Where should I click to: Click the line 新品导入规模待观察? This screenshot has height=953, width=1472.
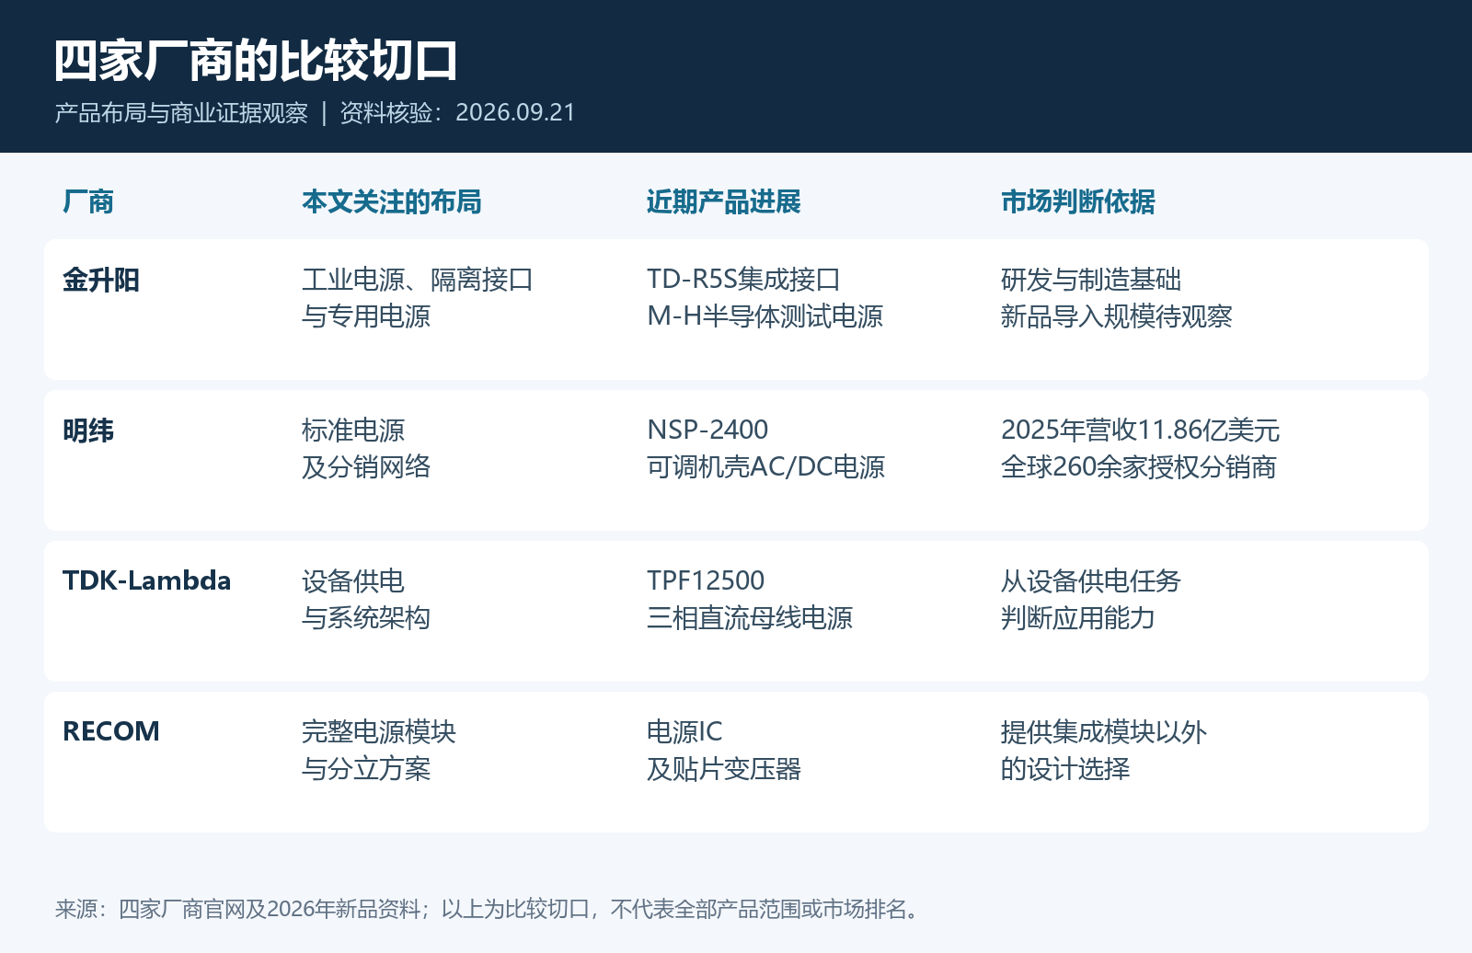tap(1117, 316)
